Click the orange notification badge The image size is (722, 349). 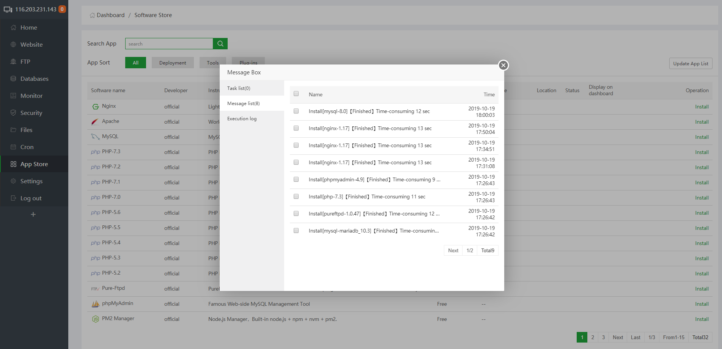[62, 9]
